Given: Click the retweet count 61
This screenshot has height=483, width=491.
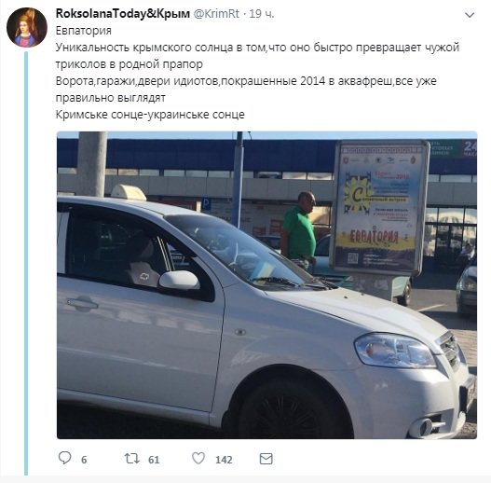Looking at the screenshot, I should point(154,460).
